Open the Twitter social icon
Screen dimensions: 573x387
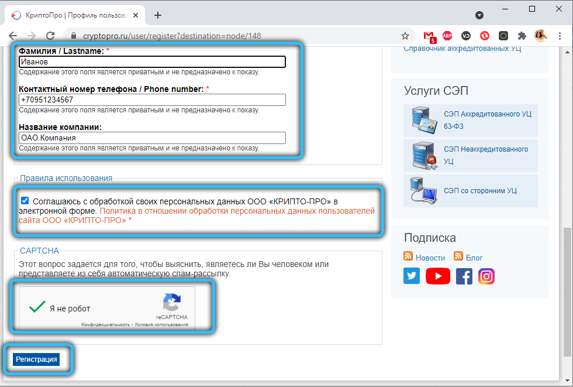412,276
